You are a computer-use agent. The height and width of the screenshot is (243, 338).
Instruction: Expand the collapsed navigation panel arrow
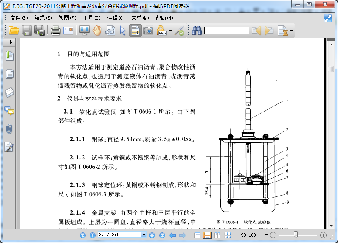(11, 42)
